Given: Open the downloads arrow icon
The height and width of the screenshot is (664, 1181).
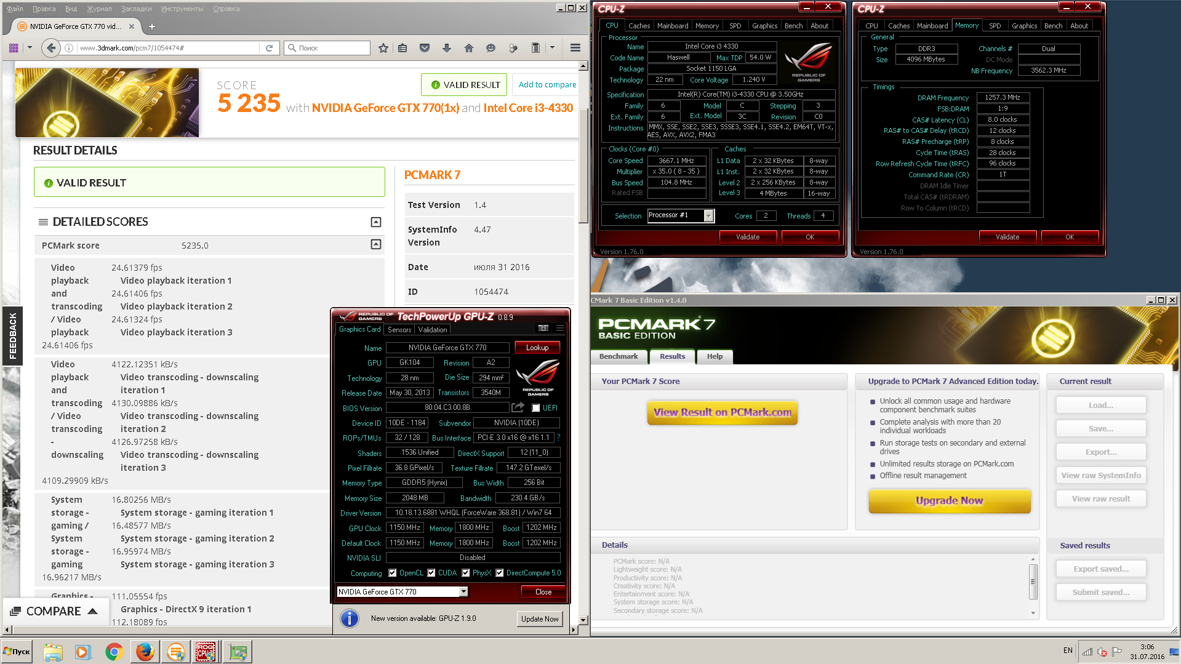Looking at the screenshot, I should [x=447, y=48].
